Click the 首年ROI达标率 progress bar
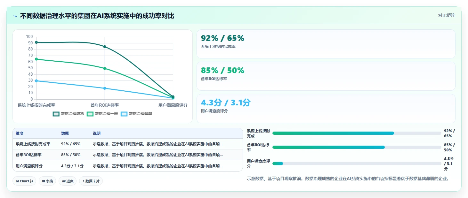This screenshot has height=198, width=468. pyautogui.click(x=357, y=147)
